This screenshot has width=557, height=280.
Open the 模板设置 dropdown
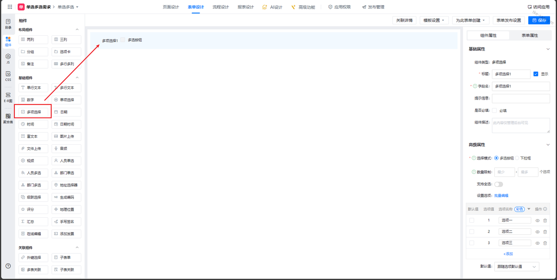point(436,20)
